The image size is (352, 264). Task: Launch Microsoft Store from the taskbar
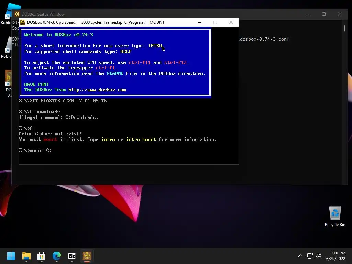pyautogui.click(x=42, y=256)
